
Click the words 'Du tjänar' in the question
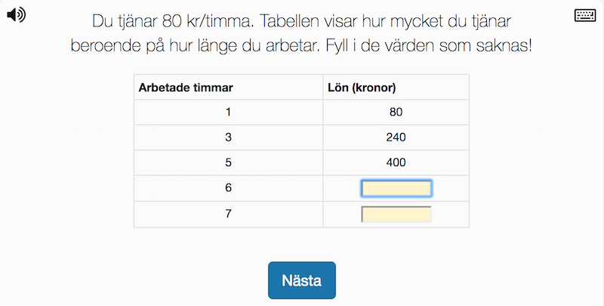pos(125,22)
